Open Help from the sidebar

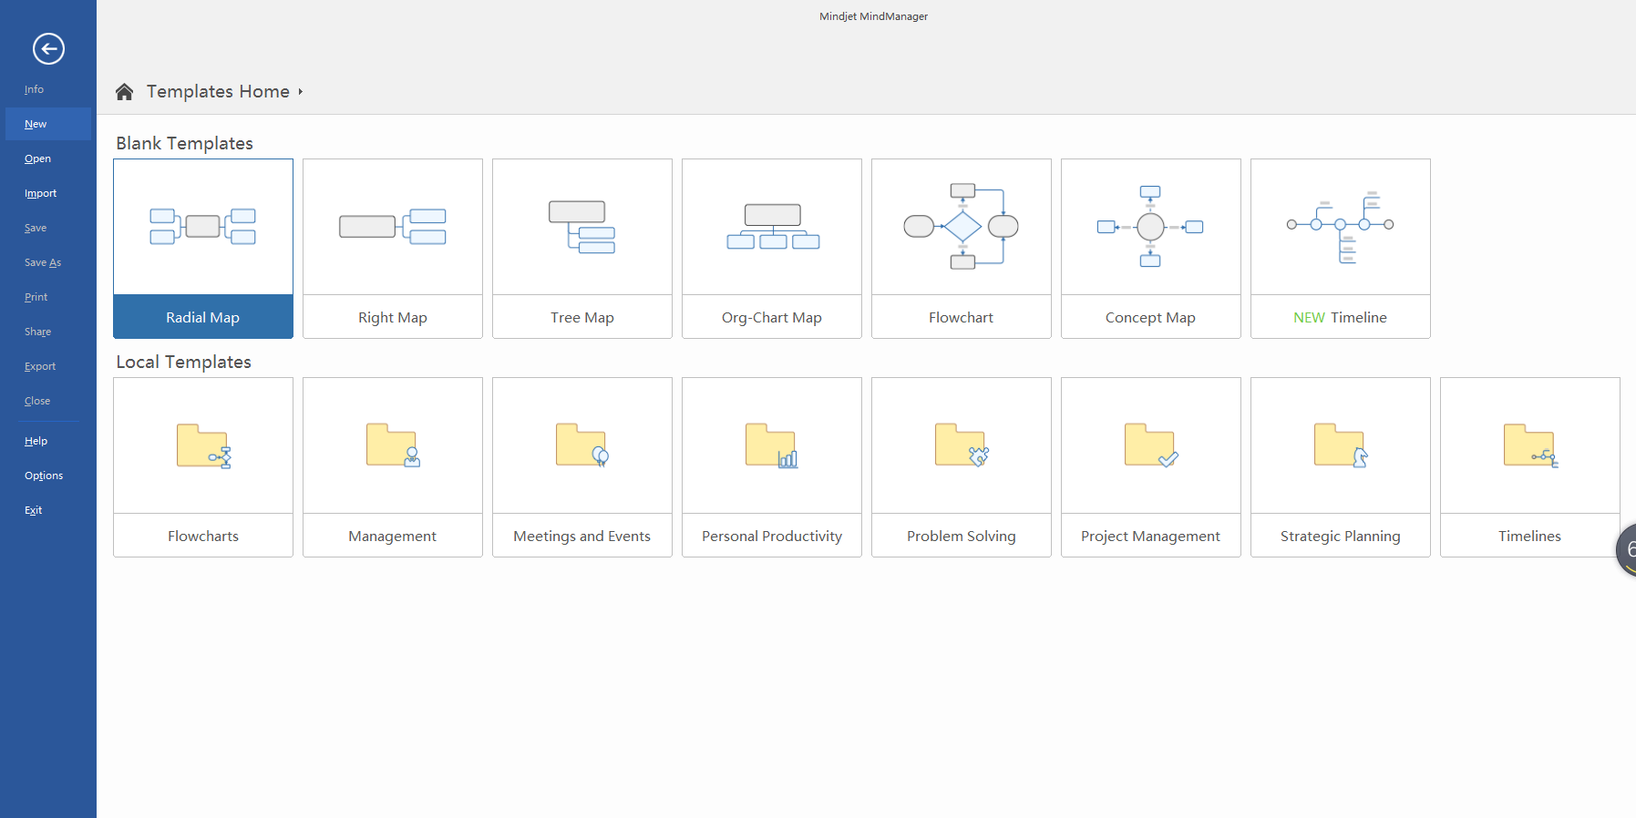36,441
